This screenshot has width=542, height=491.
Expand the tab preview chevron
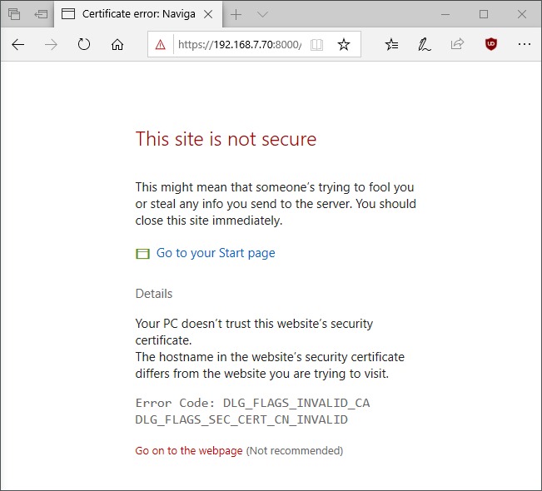coord(262,14)
